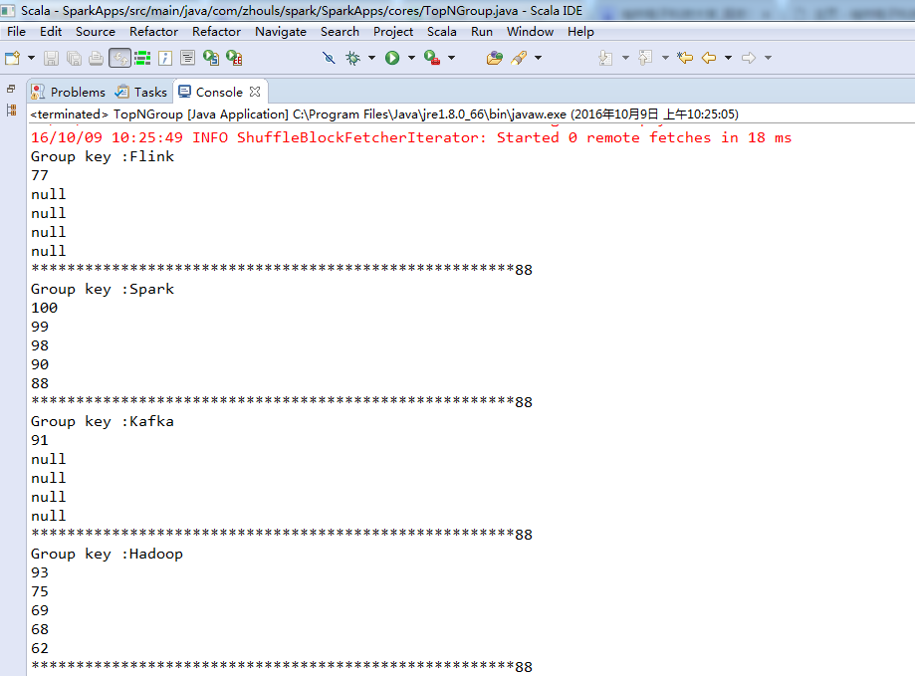The height and width of the screenshot is (676, 915).
Task: Click the Open Type folder icon
Action: tap(494, 58)
